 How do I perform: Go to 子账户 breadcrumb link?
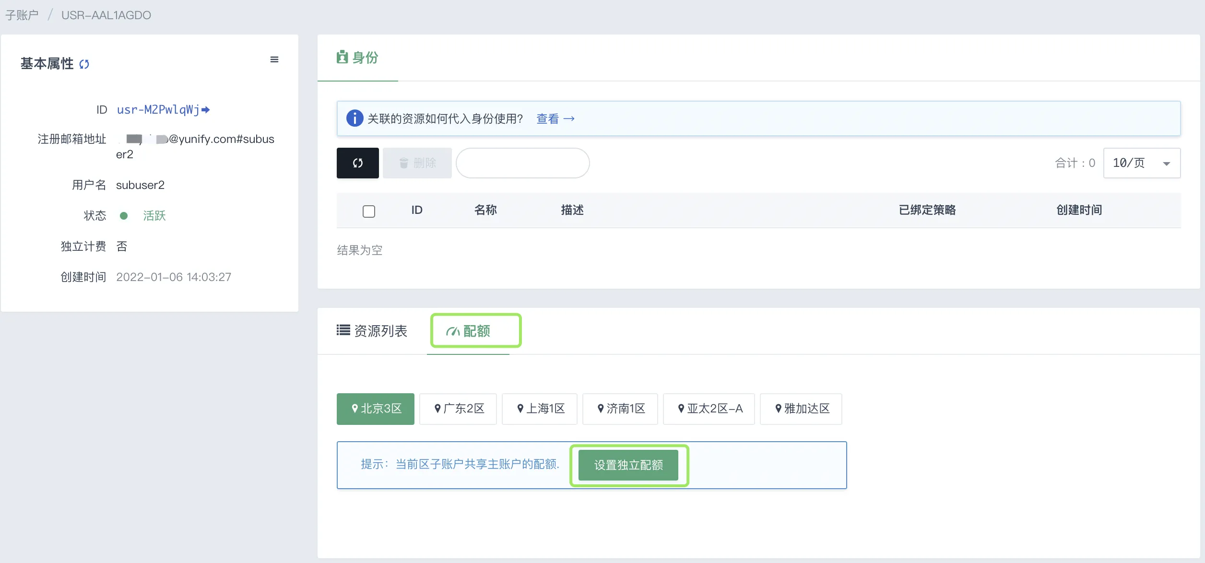coord(22,15)
